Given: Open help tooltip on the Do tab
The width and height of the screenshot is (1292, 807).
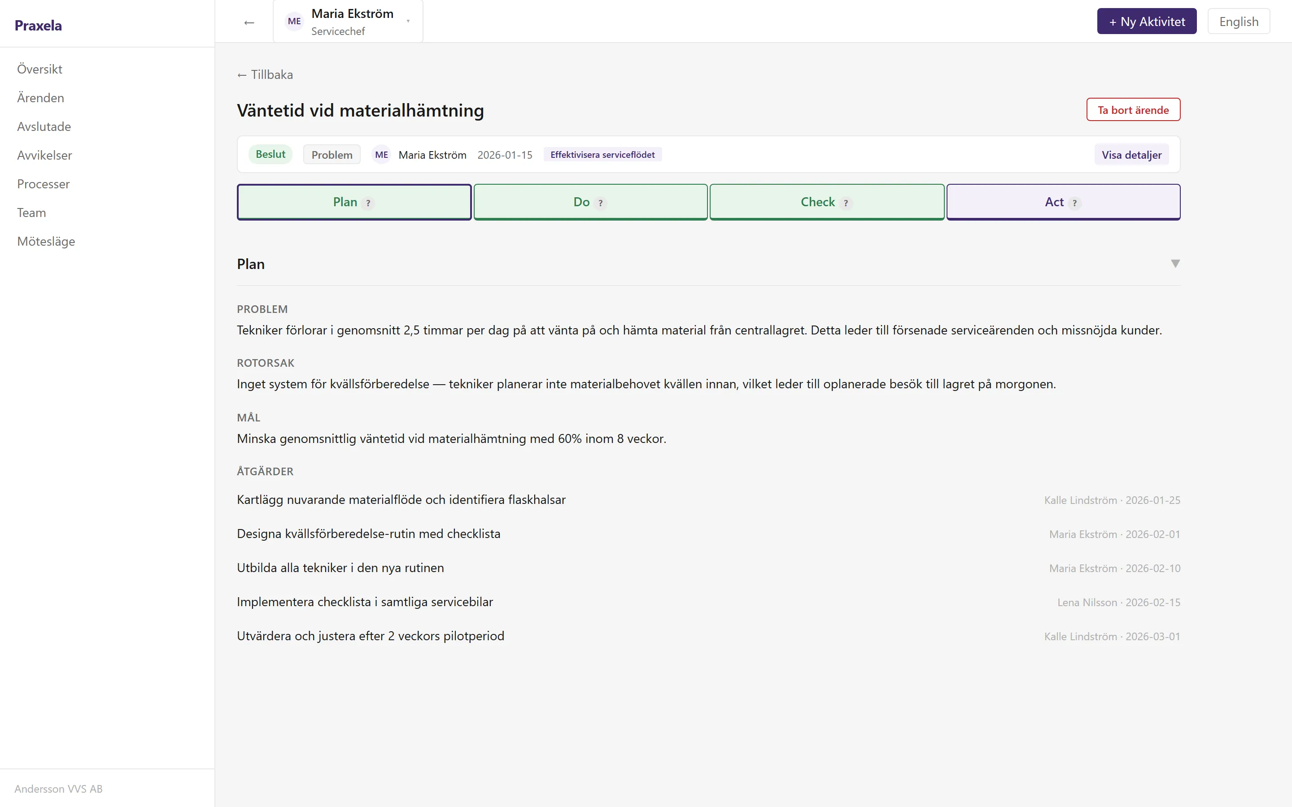Looking at the screenshot, I should click(601, 203).
